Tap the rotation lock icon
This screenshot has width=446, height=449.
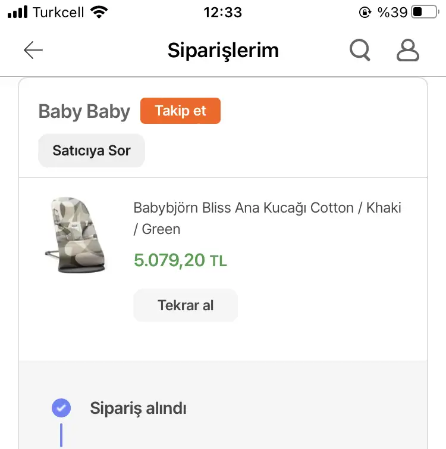(x=365, y=13)
